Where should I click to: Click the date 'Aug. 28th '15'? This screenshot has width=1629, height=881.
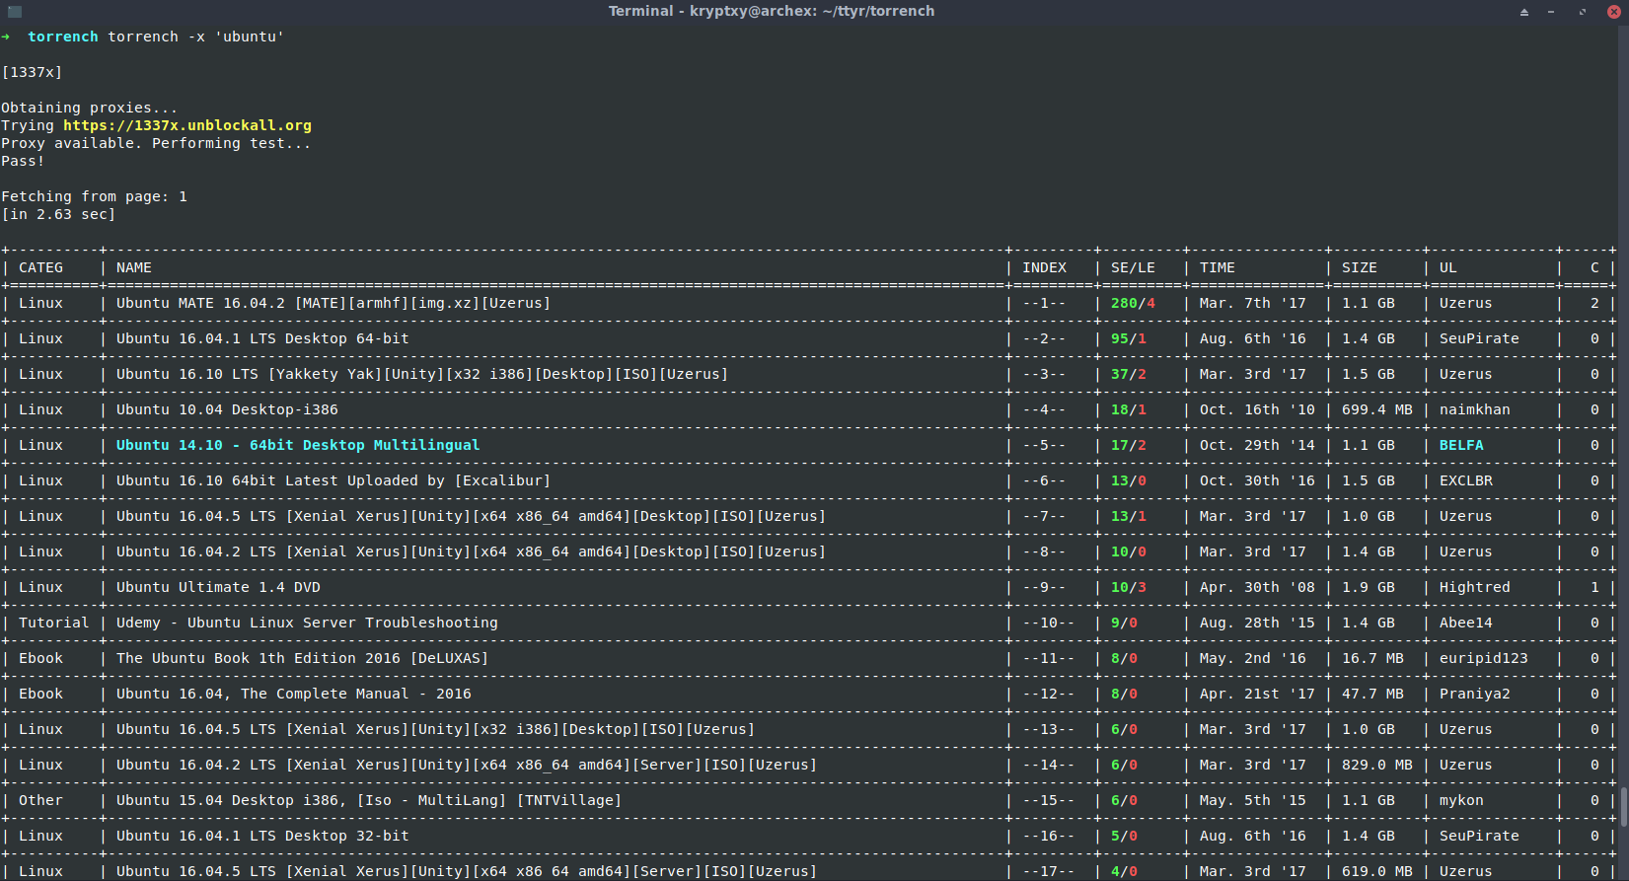coord(1257,623)
